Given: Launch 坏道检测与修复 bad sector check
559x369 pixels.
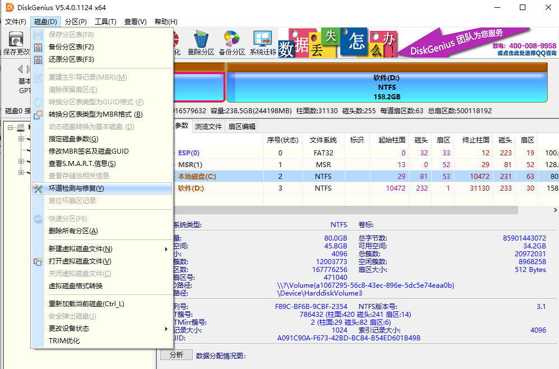Looking at the screenshot, I should click(76, 188).
